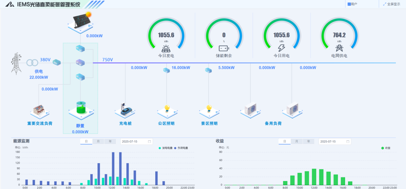Select the 景区照明 light bulb icon
Viewport: 406px width, 189px height.
pos(209,109)
